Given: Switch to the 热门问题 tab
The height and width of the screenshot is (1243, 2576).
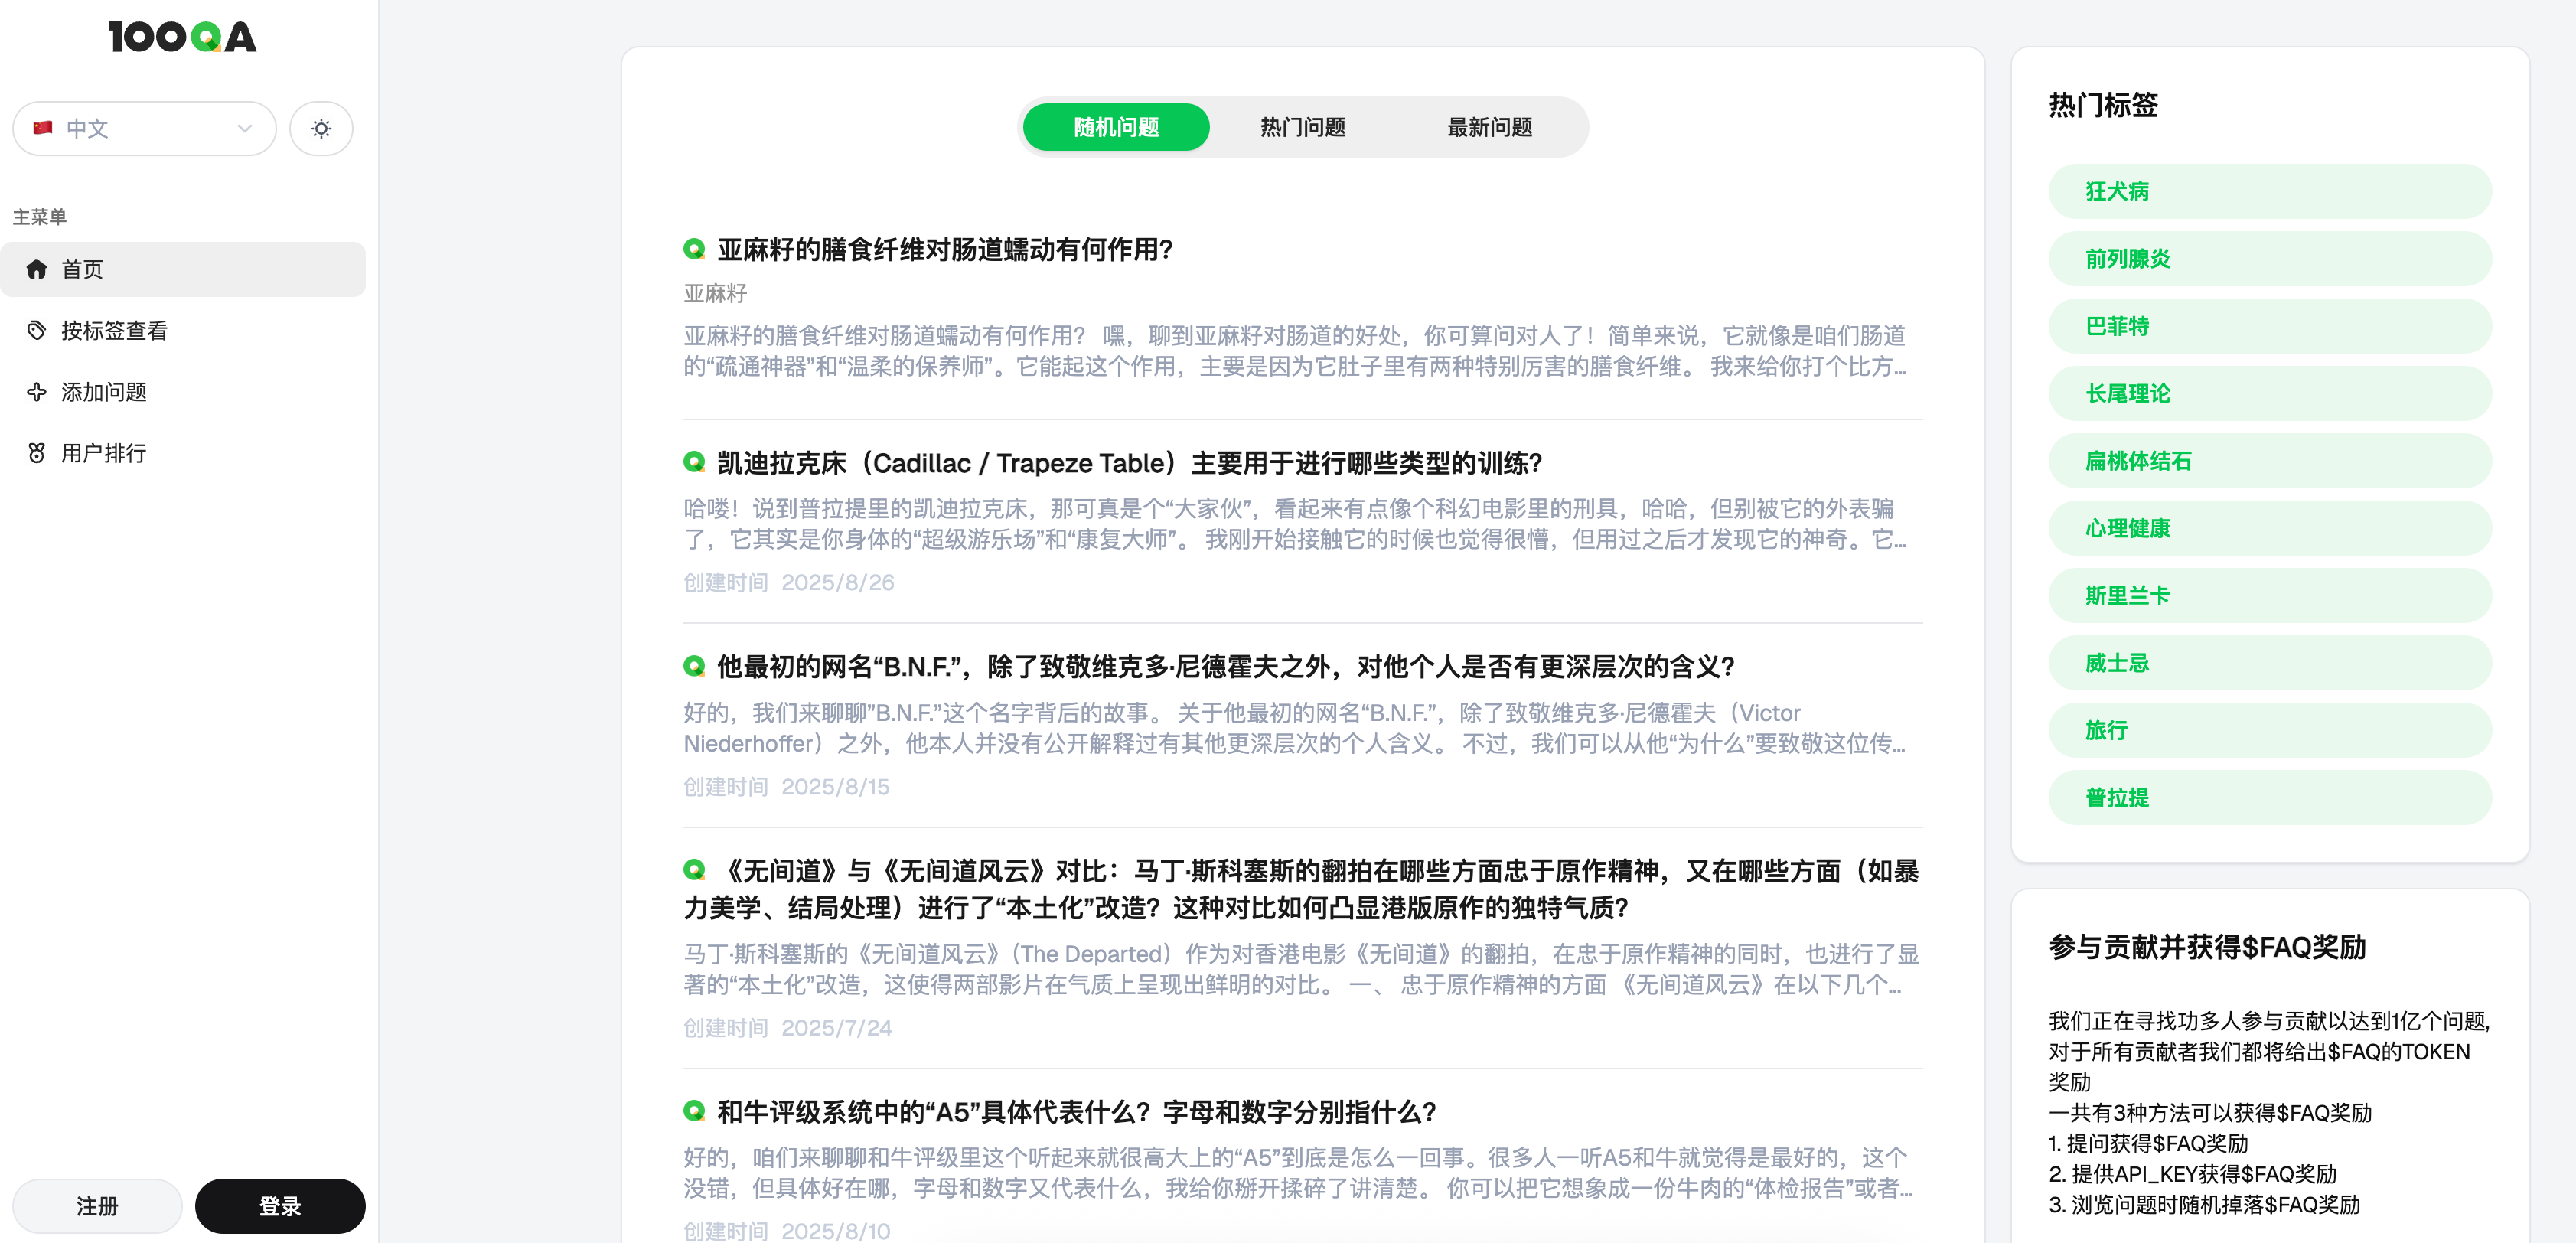Looking at the screenshot, I should coord(1302,127).
